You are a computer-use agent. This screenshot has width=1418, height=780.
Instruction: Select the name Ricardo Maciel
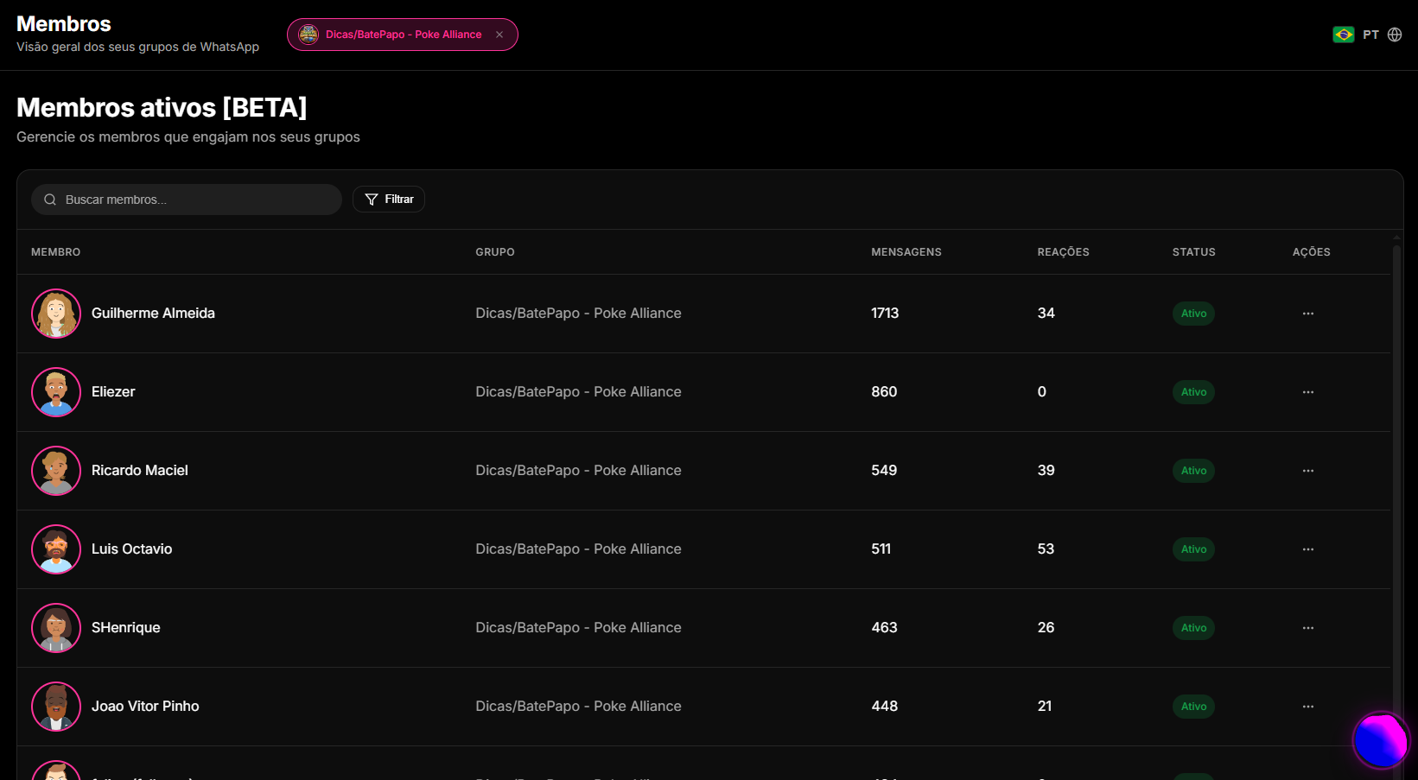[139, 471]
